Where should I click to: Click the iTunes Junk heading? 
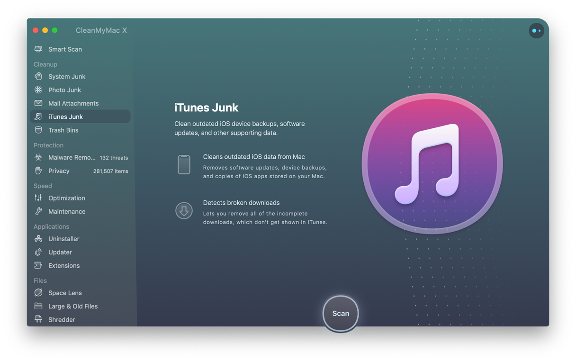(206, 108)
